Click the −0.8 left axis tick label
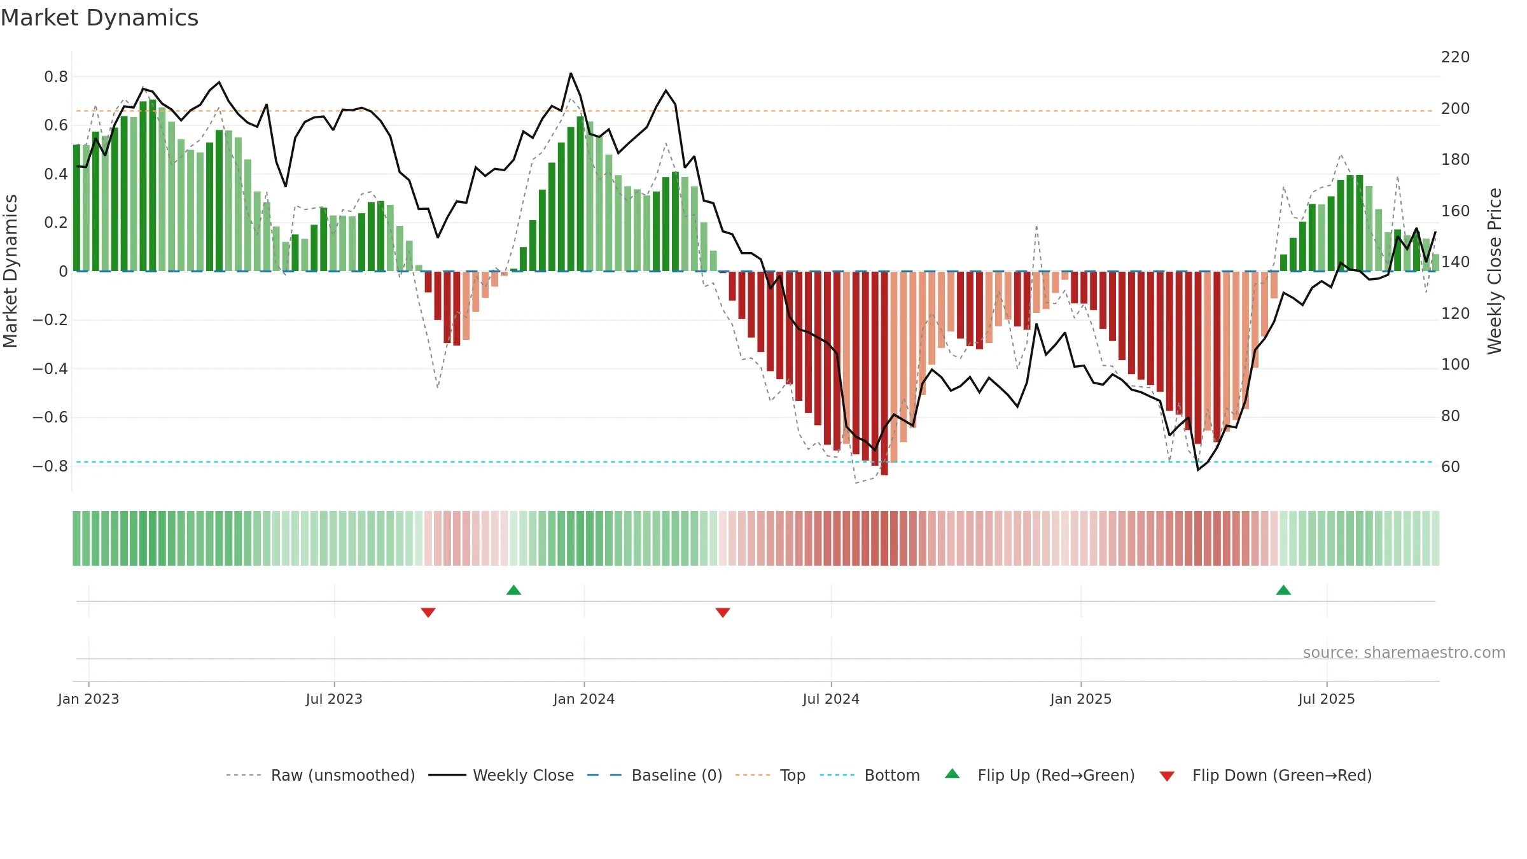This screenshot has width=1527, height=859. click(x=50, y=466)
